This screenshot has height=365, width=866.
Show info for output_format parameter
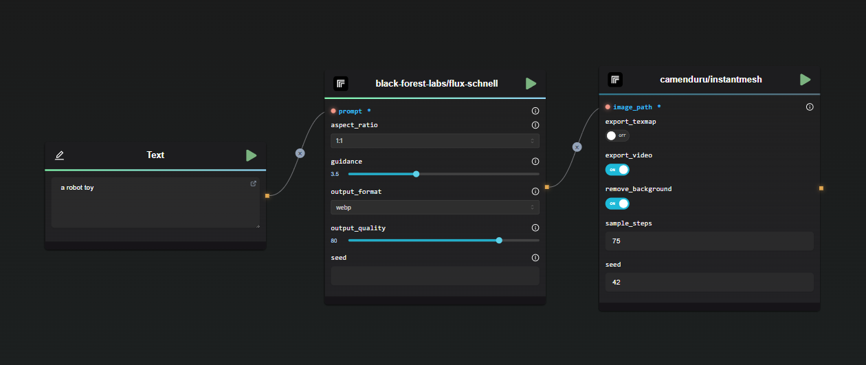535,192
